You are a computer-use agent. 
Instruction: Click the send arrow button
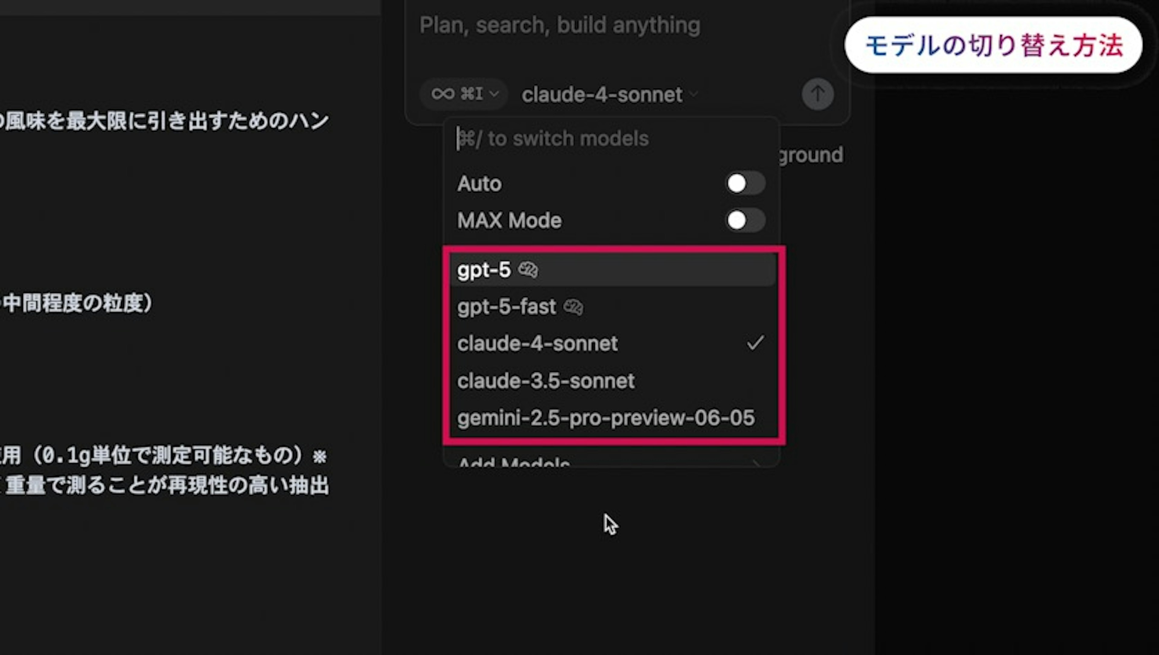tap(818, 94)
